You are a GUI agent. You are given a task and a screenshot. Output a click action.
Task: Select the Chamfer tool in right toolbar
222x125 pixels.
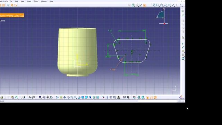[183, 47]
